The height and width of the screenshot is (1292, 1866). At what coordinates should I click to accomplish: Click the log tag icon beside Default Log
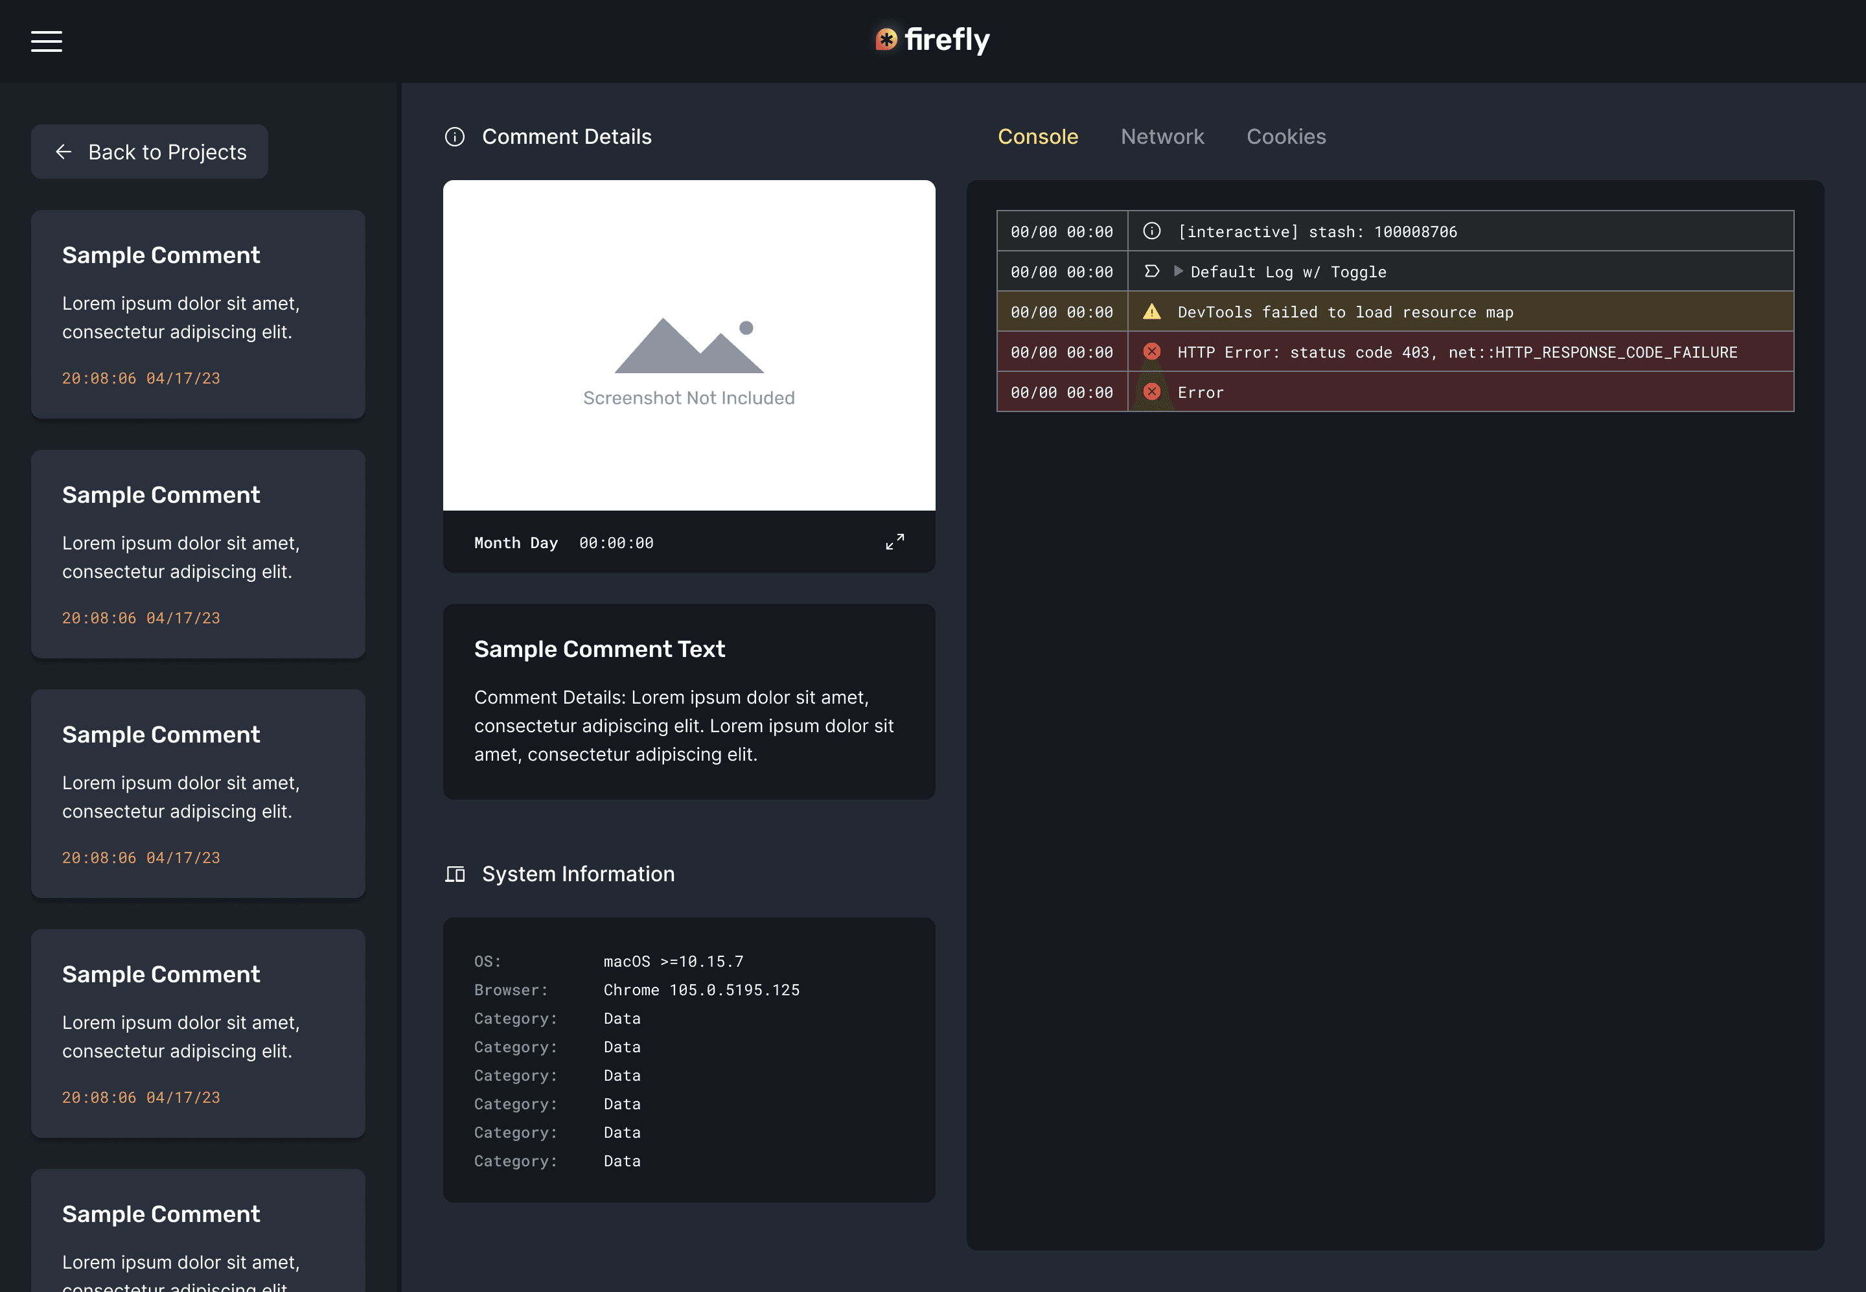click(1152, 271)
